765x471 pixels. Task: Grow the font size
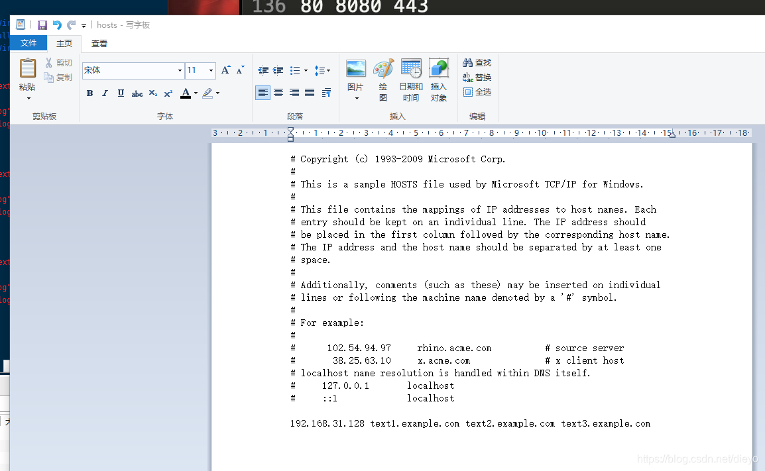[225, 70]
